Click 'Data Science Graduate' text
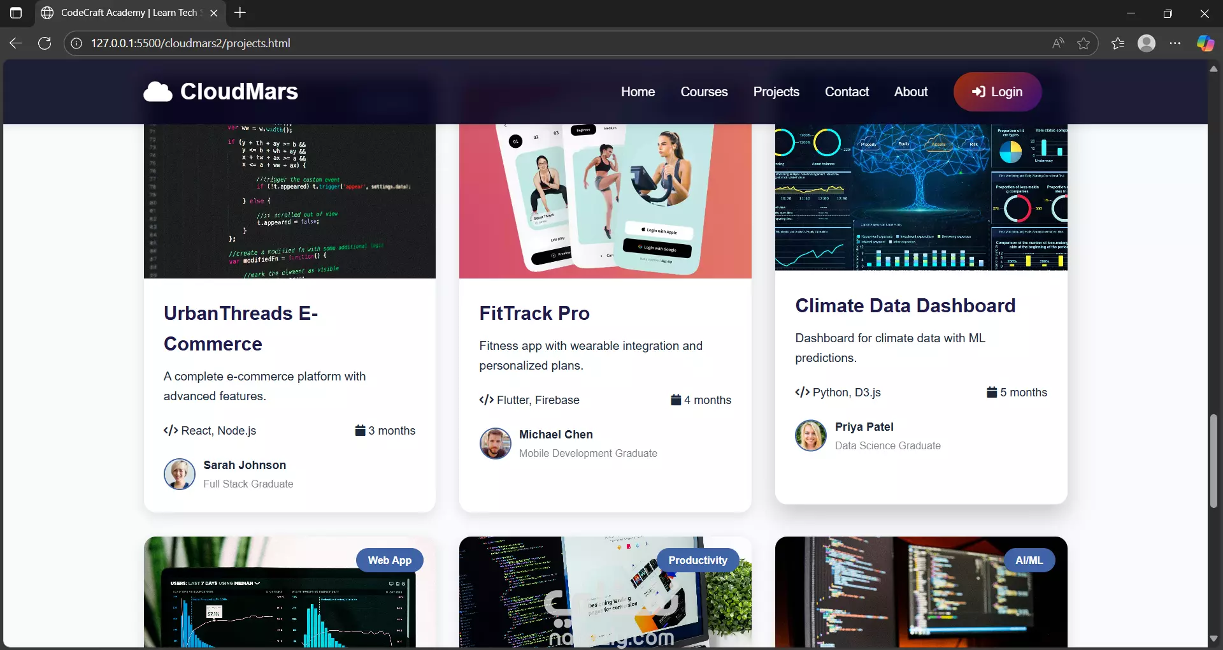 coord(888,446)
